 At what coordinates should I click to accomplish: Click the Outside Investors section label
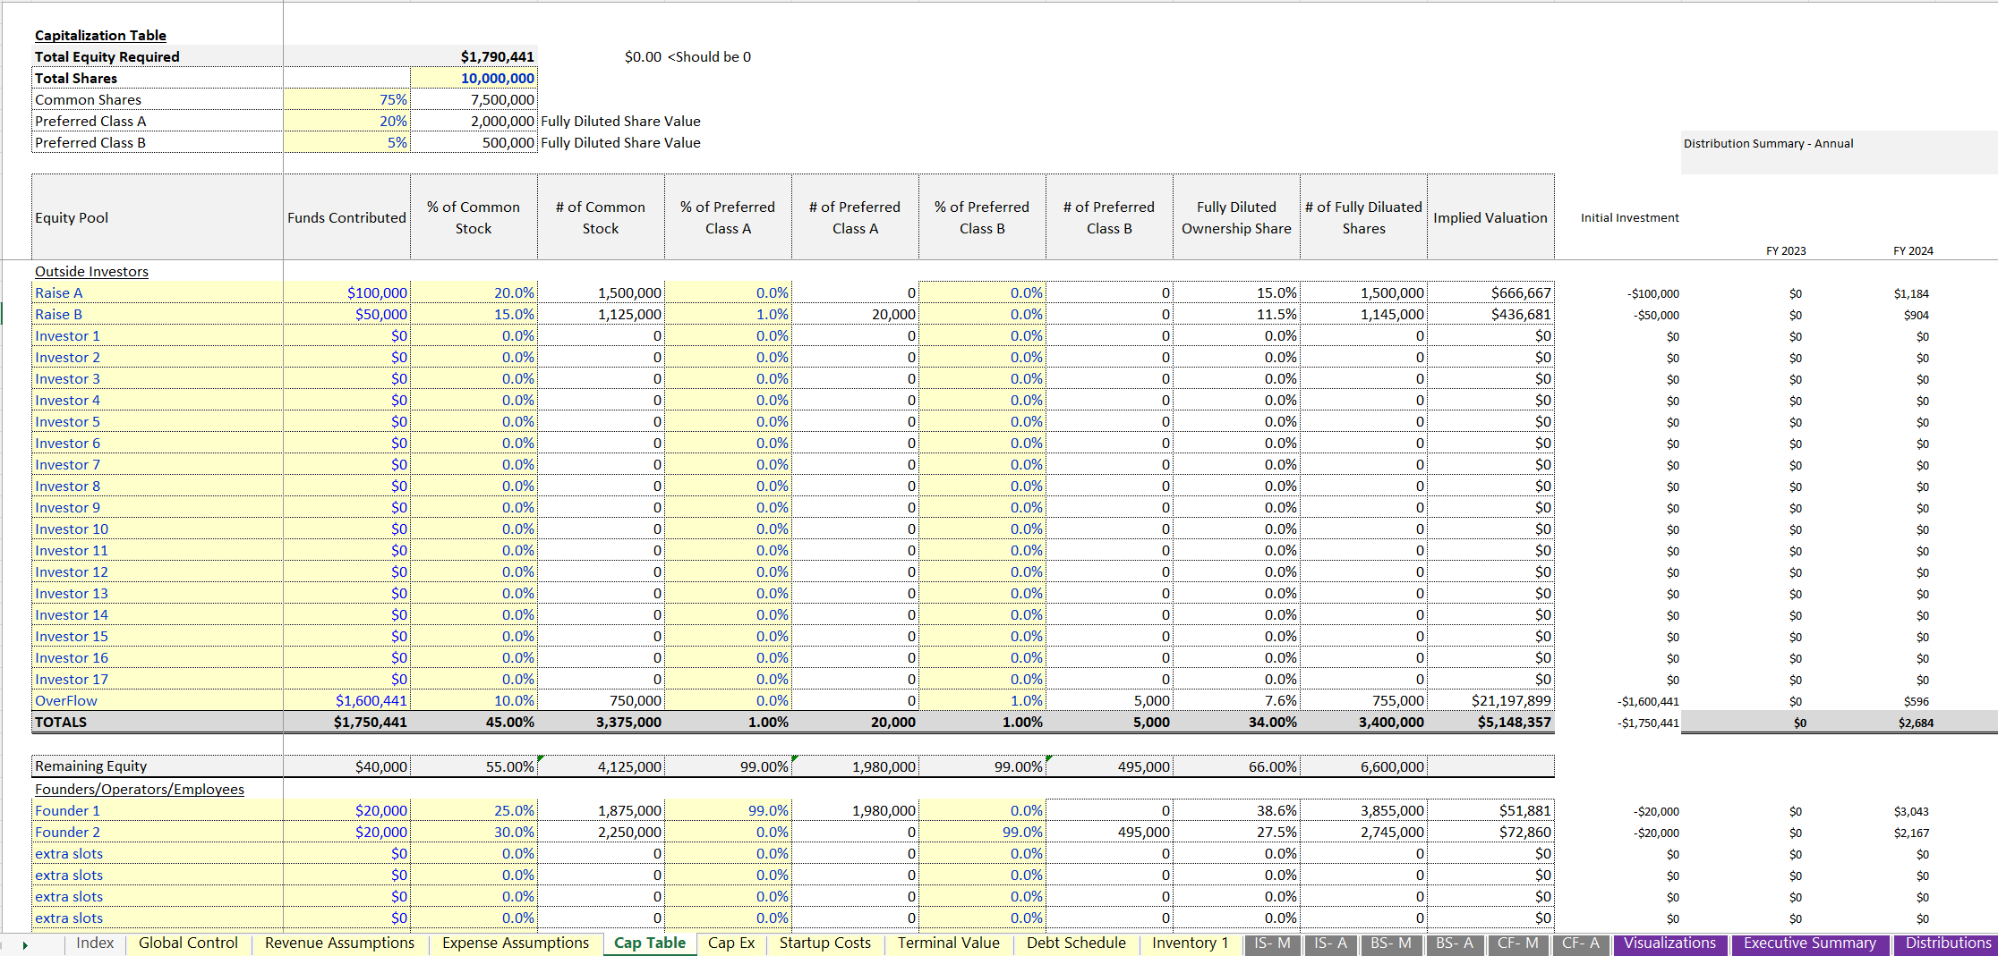[x=91, y=271]
